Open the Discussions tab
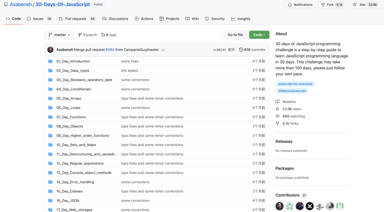The height and width of the screenshot is (212, 384). pos(115,18)
